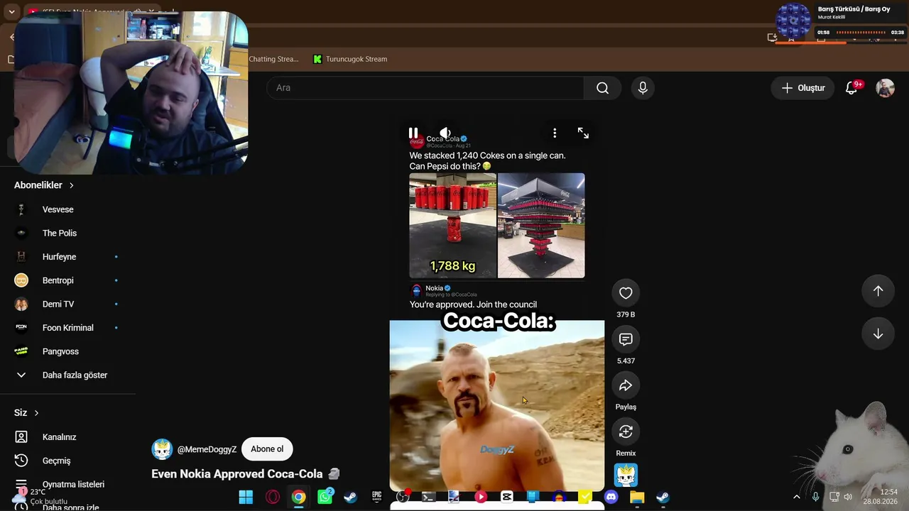The height and width of the screenshot is (511, 909).
Task: Go to the next Short
Action: (x=878, y=334)
